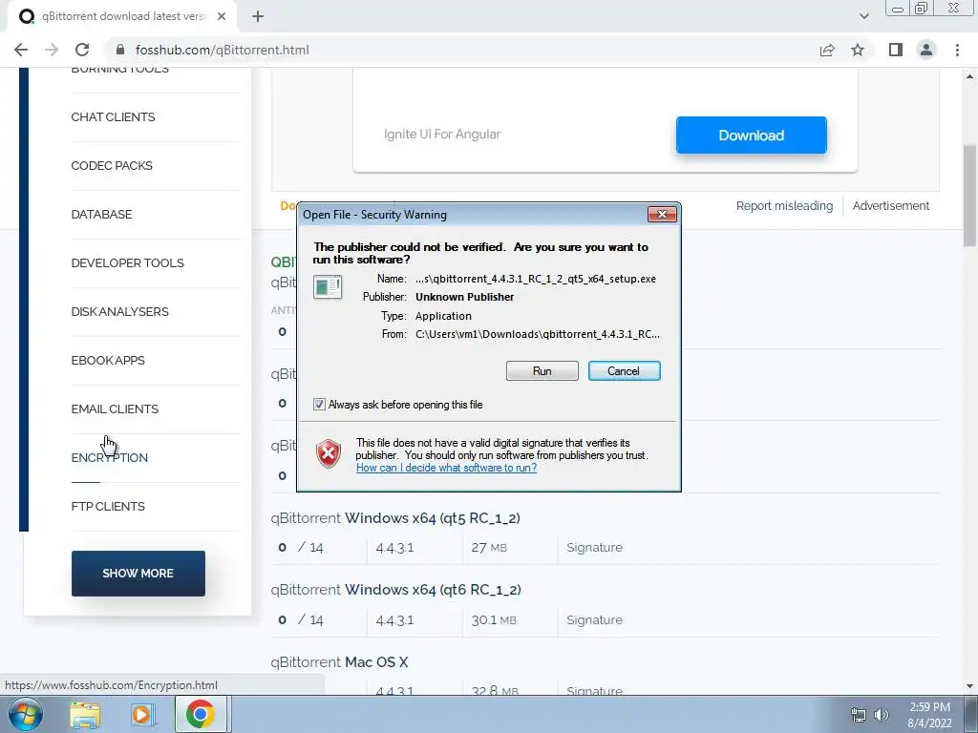978x733 pixels.
Task: Click the page vertical scrollbar thumb
Action: tap(970, 196)
